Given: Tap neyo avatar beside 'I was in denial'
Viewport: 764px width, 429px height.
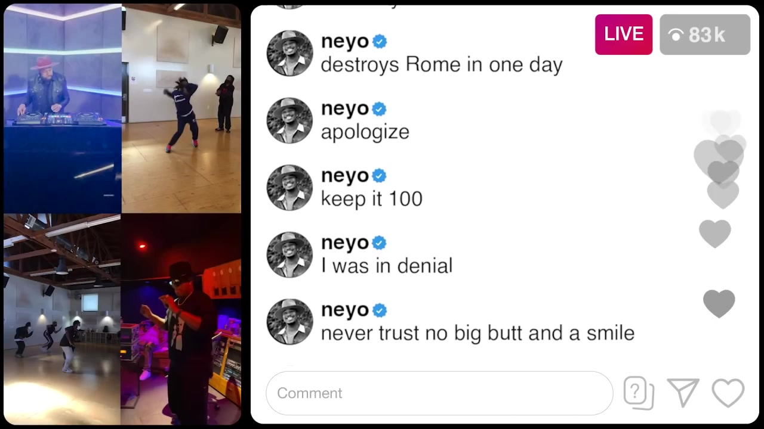Looking at the screenshot, I should pos(289,254).
